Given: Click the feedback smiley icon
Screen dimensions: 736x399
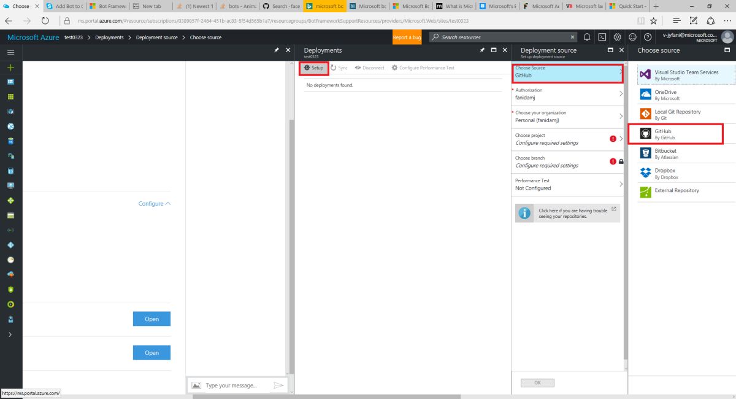Looking at the screenshot, I should click(x=632, y=37).
